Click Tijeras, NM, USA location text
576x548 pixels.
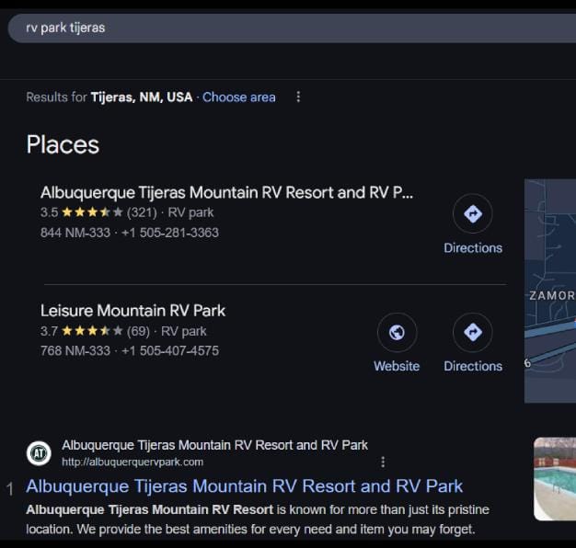(142, 97)
